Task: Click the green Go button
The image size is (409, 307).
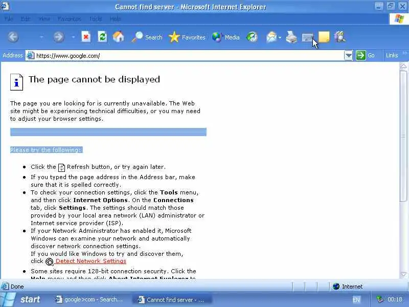Action: point(365,55)
